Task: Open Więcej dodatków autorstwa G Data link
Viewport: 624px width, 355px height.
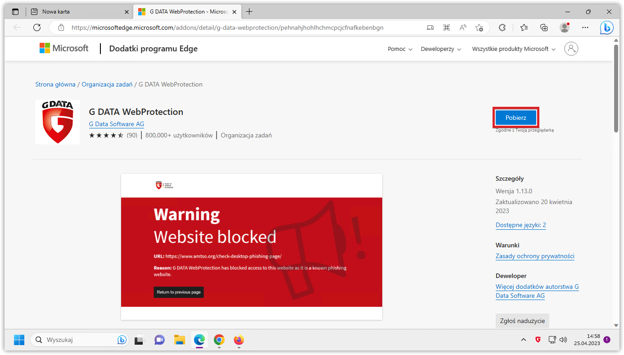Action: point(537,291)
